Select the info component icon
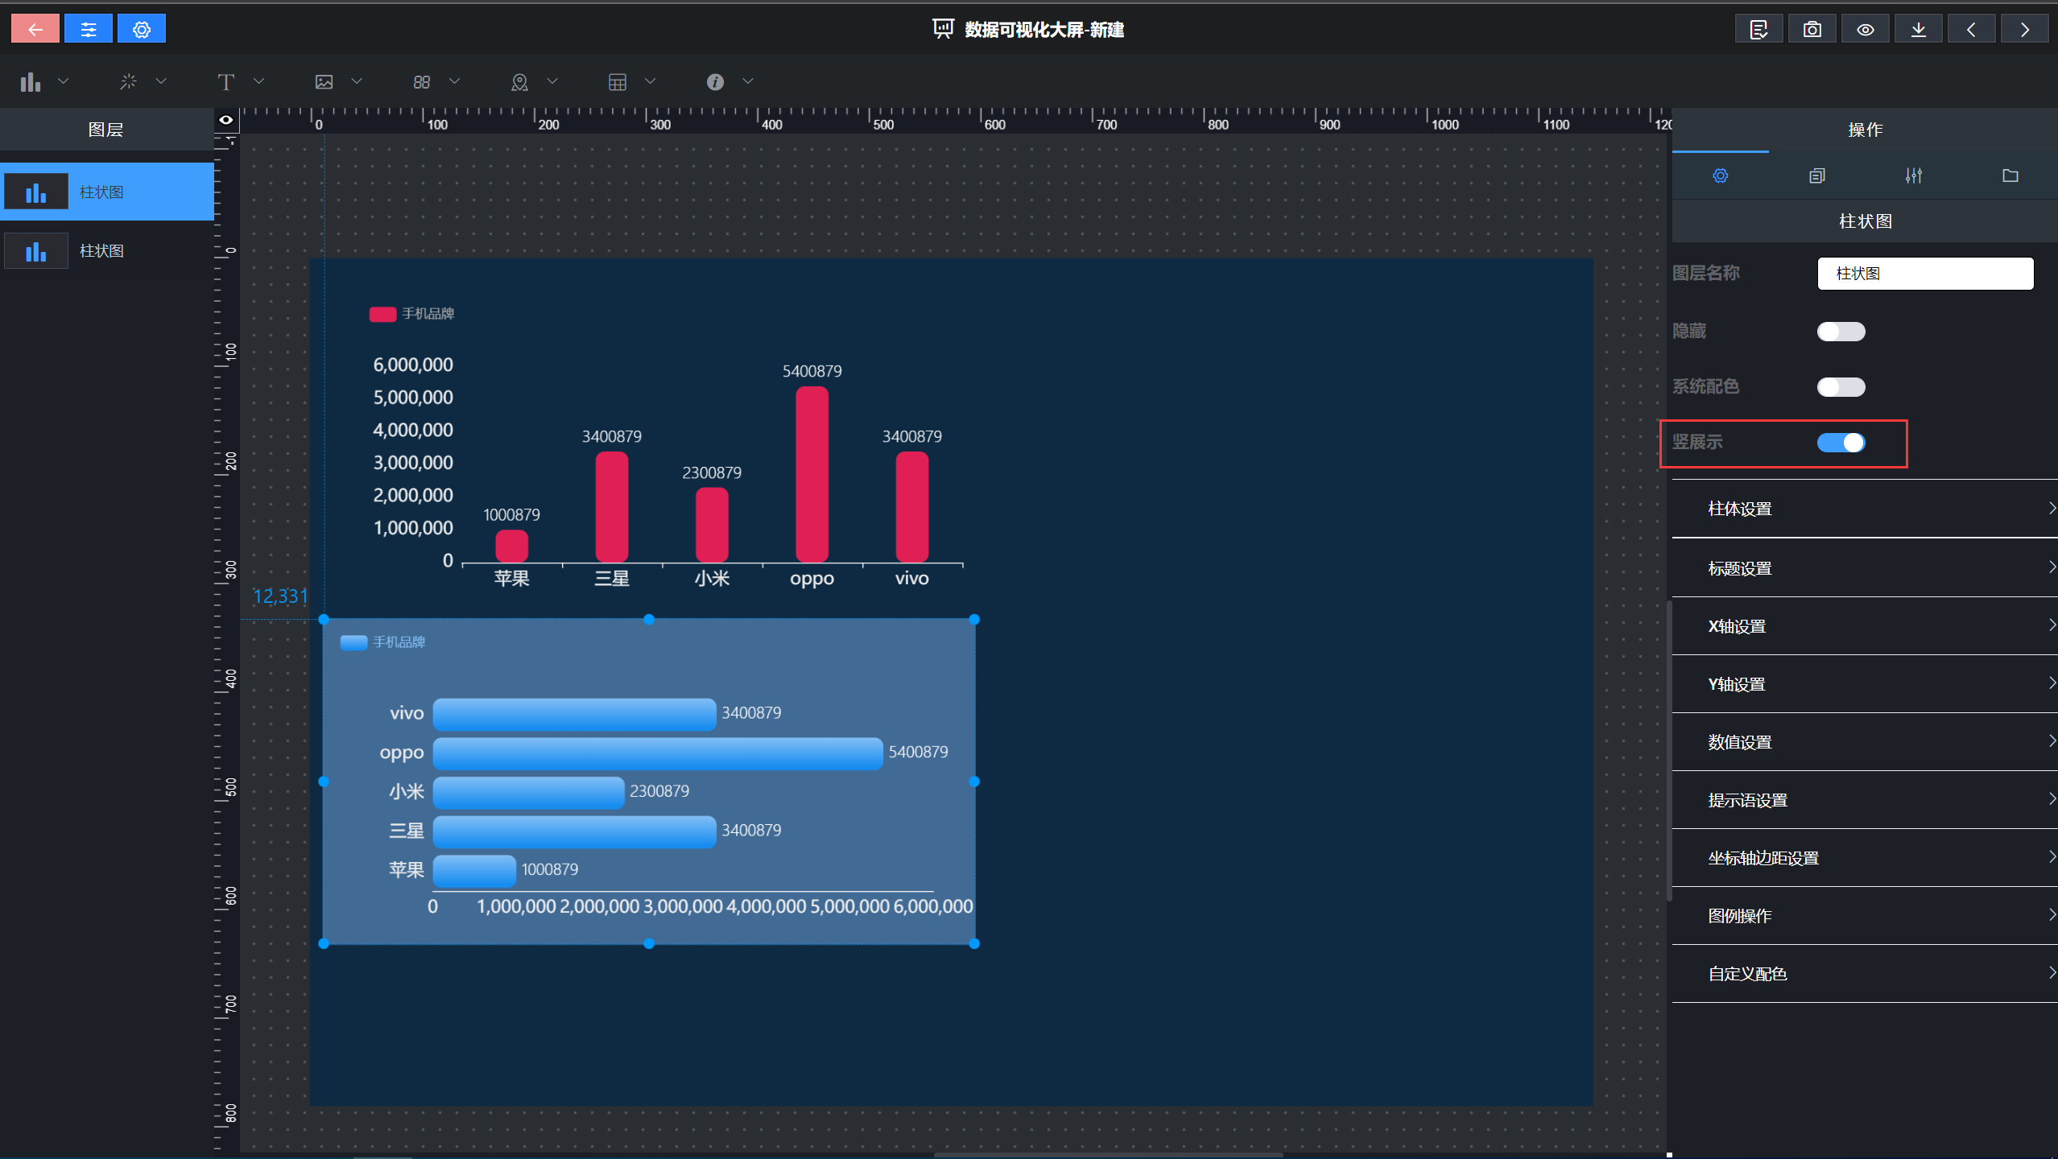Viewport: 2058px width, 1159px height. (715, 81)
